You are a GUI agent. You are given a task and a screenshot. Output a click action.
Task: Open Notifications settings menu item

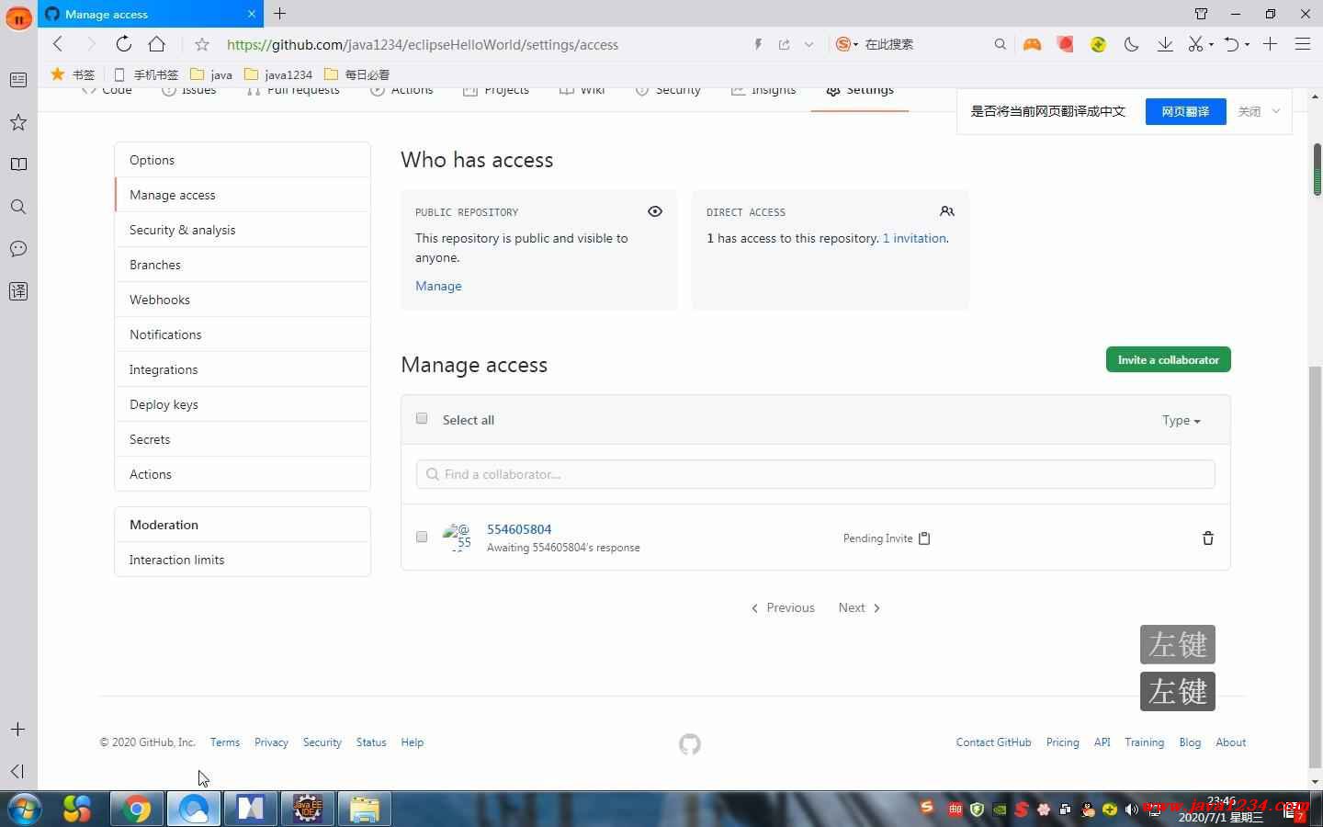[243, 334]
